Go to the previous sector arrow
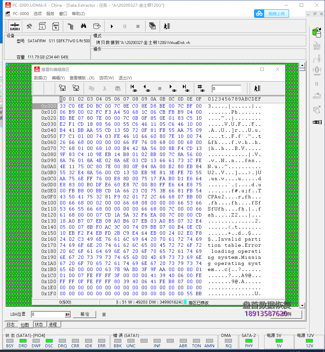The width and height of the screenshot is (325, 352). [x=147, y=88]
